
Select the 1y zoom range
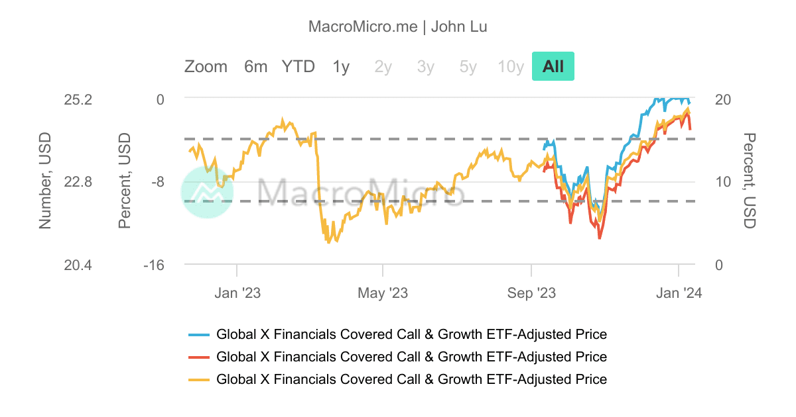[340, 66]
